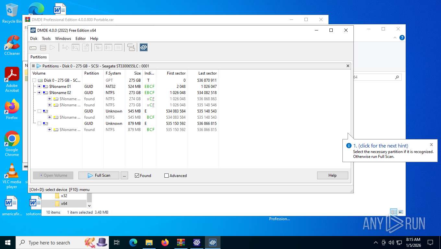Click the Partitions stack toolbar icon
Image resolution: width=441 pixels, height=249 pixels.
coord(43,48)
